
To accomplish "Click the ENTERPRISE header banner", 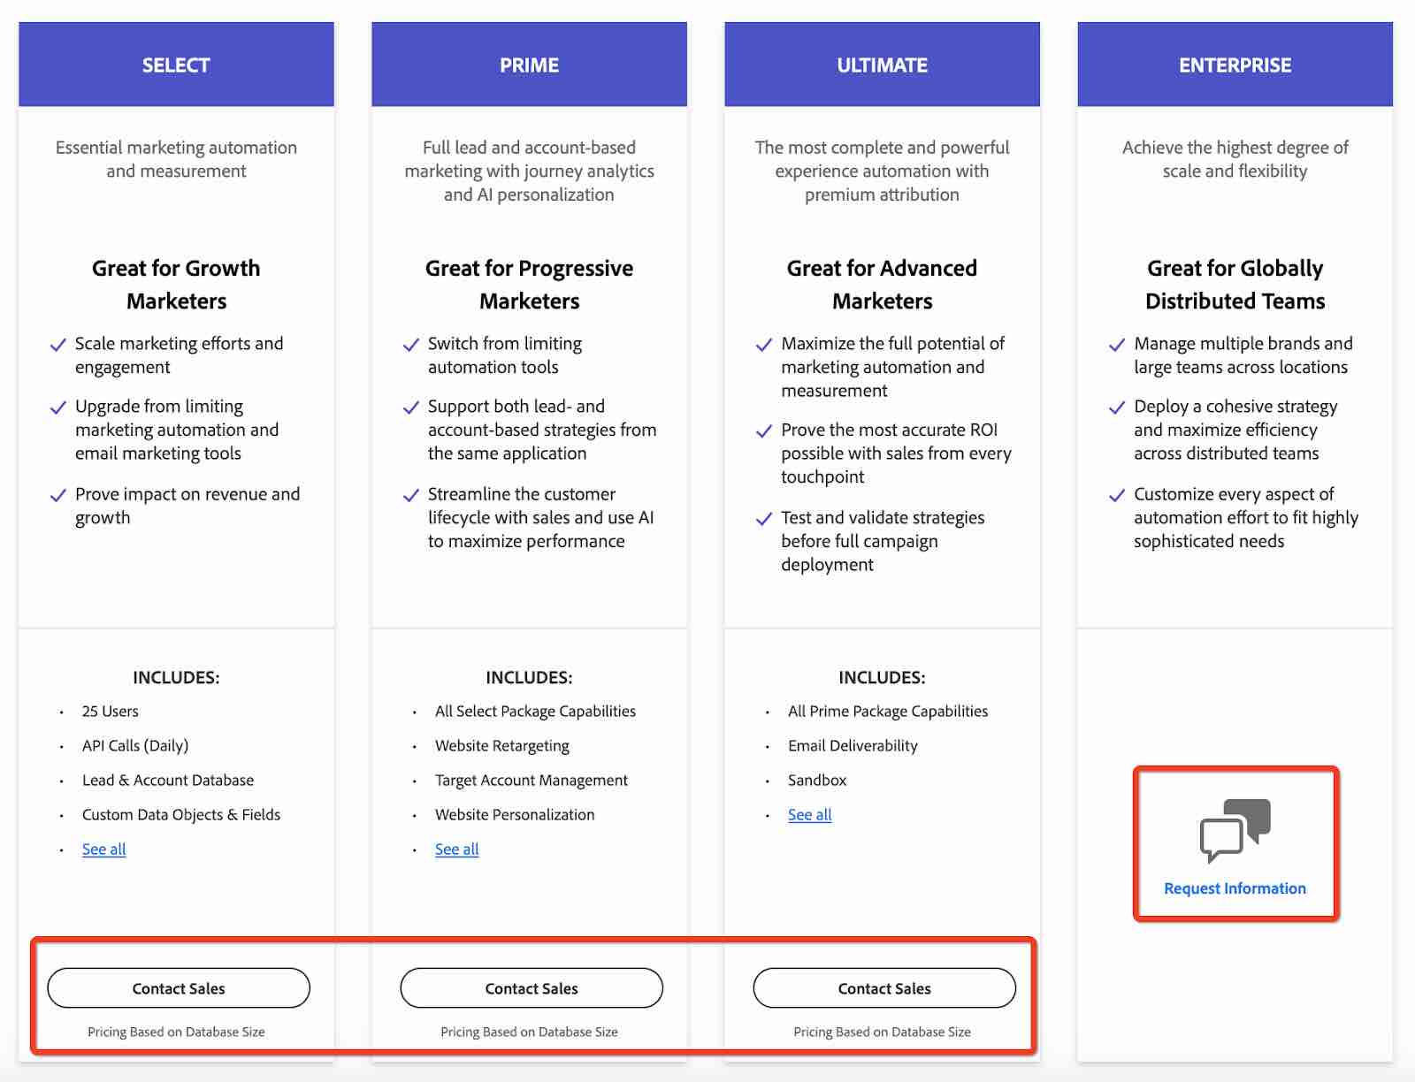I will 1235,64.
